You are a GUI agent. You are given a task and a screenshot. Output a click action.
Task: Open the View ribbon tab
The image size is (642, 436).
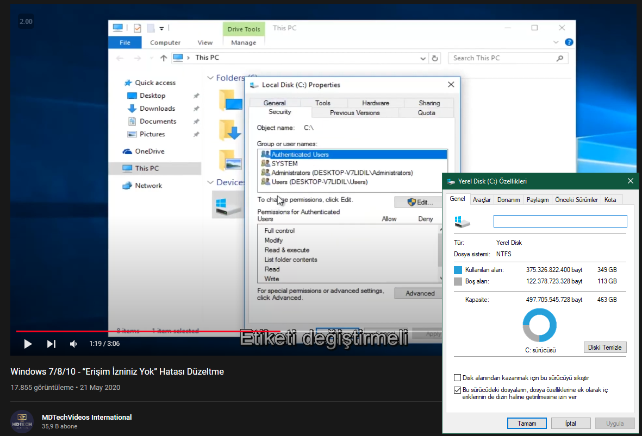[205, 42]
